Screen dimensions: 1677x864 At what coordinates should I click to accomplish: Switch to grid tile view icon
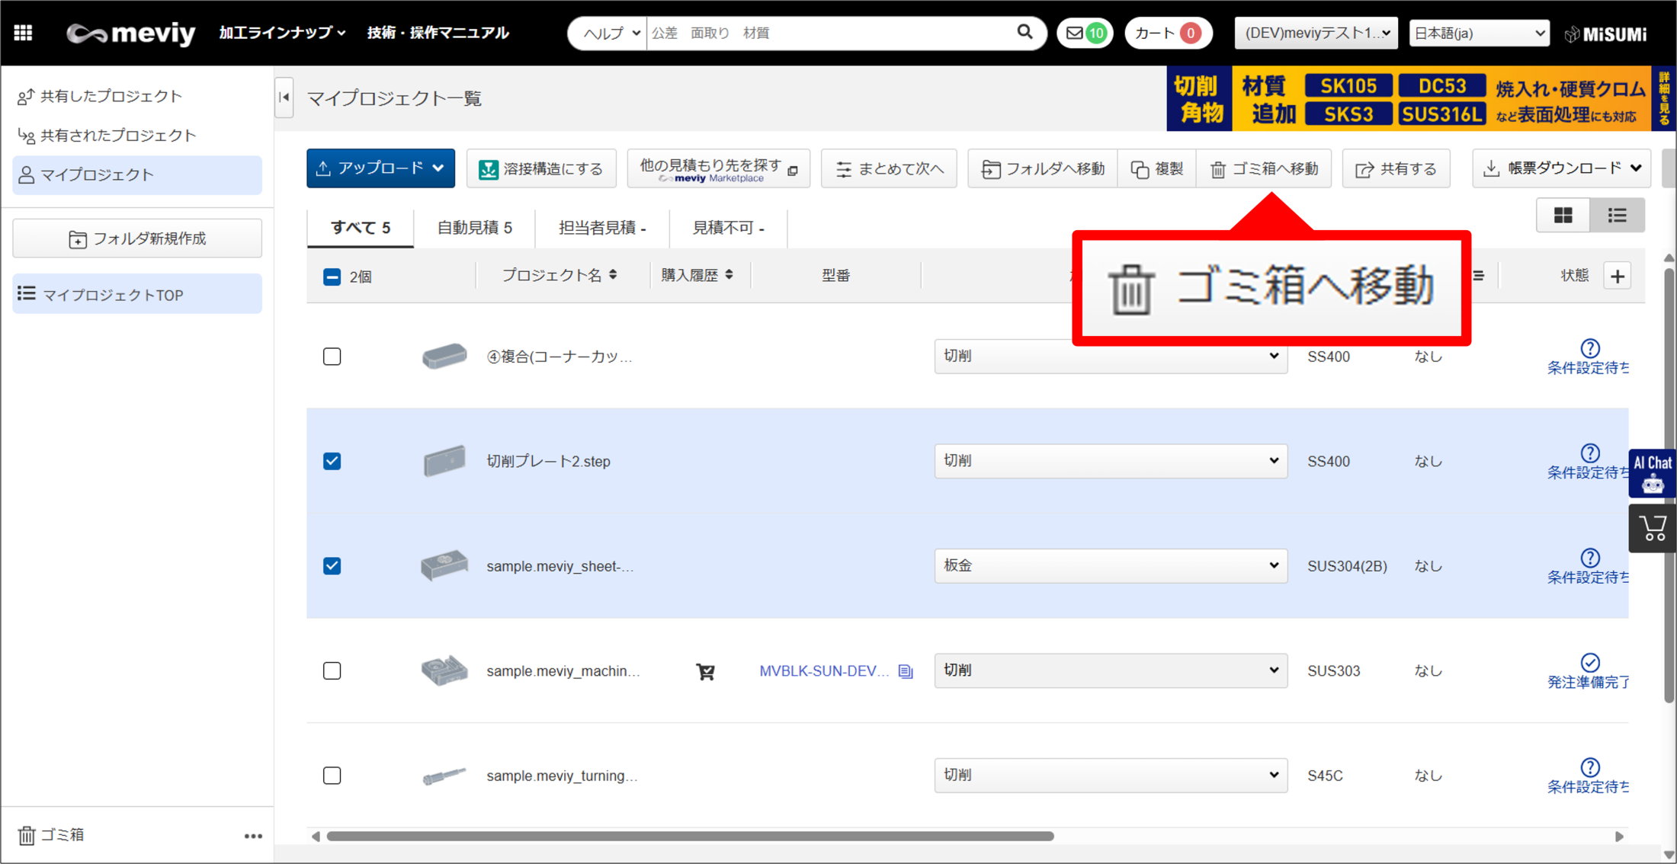1563,216
